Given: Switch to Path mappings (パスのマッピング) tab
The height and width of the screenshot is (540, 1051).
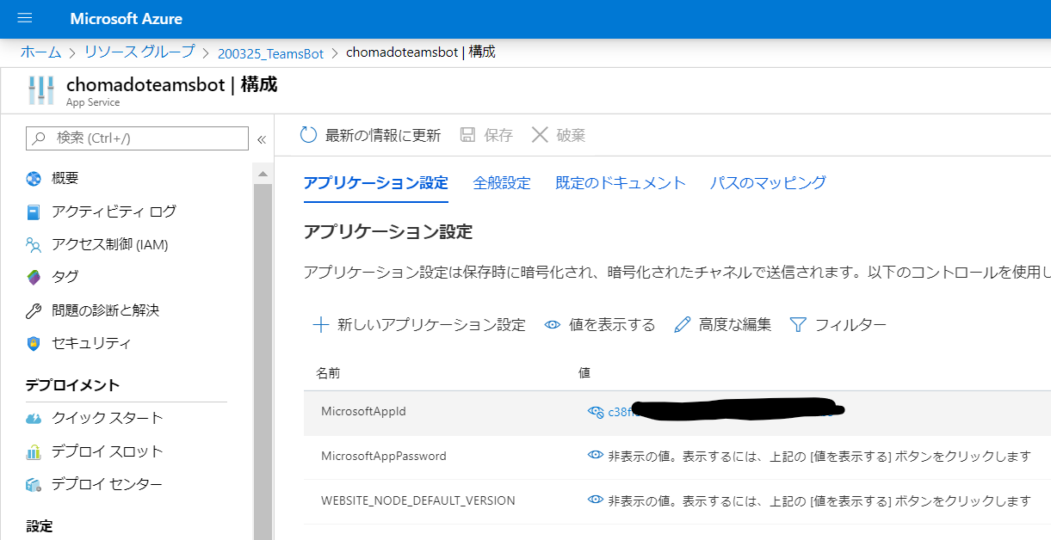Looking at the screenshot, I should (x=768, y=182).
